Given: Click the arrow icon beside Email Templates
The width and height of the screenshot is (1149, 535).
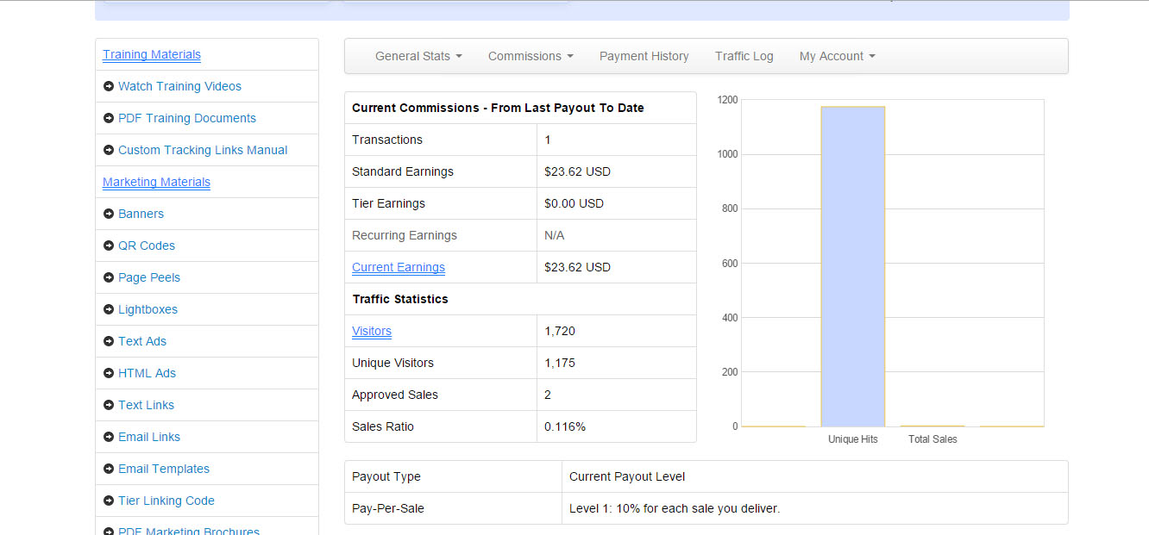Looking at the screenshot, I should [109, 469].
